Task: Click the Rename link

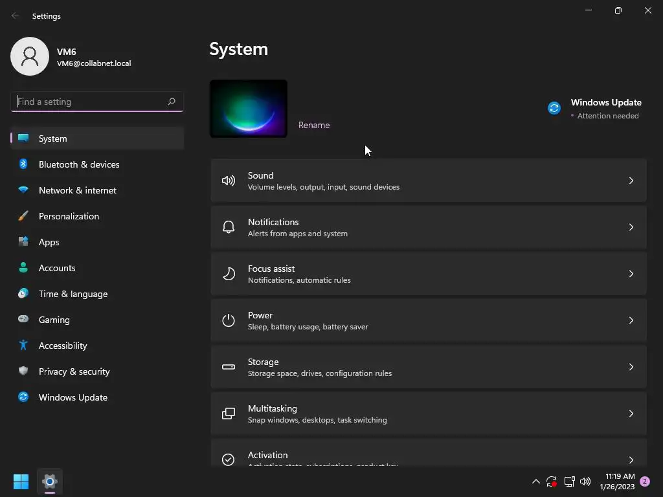Action: (314, 125)
